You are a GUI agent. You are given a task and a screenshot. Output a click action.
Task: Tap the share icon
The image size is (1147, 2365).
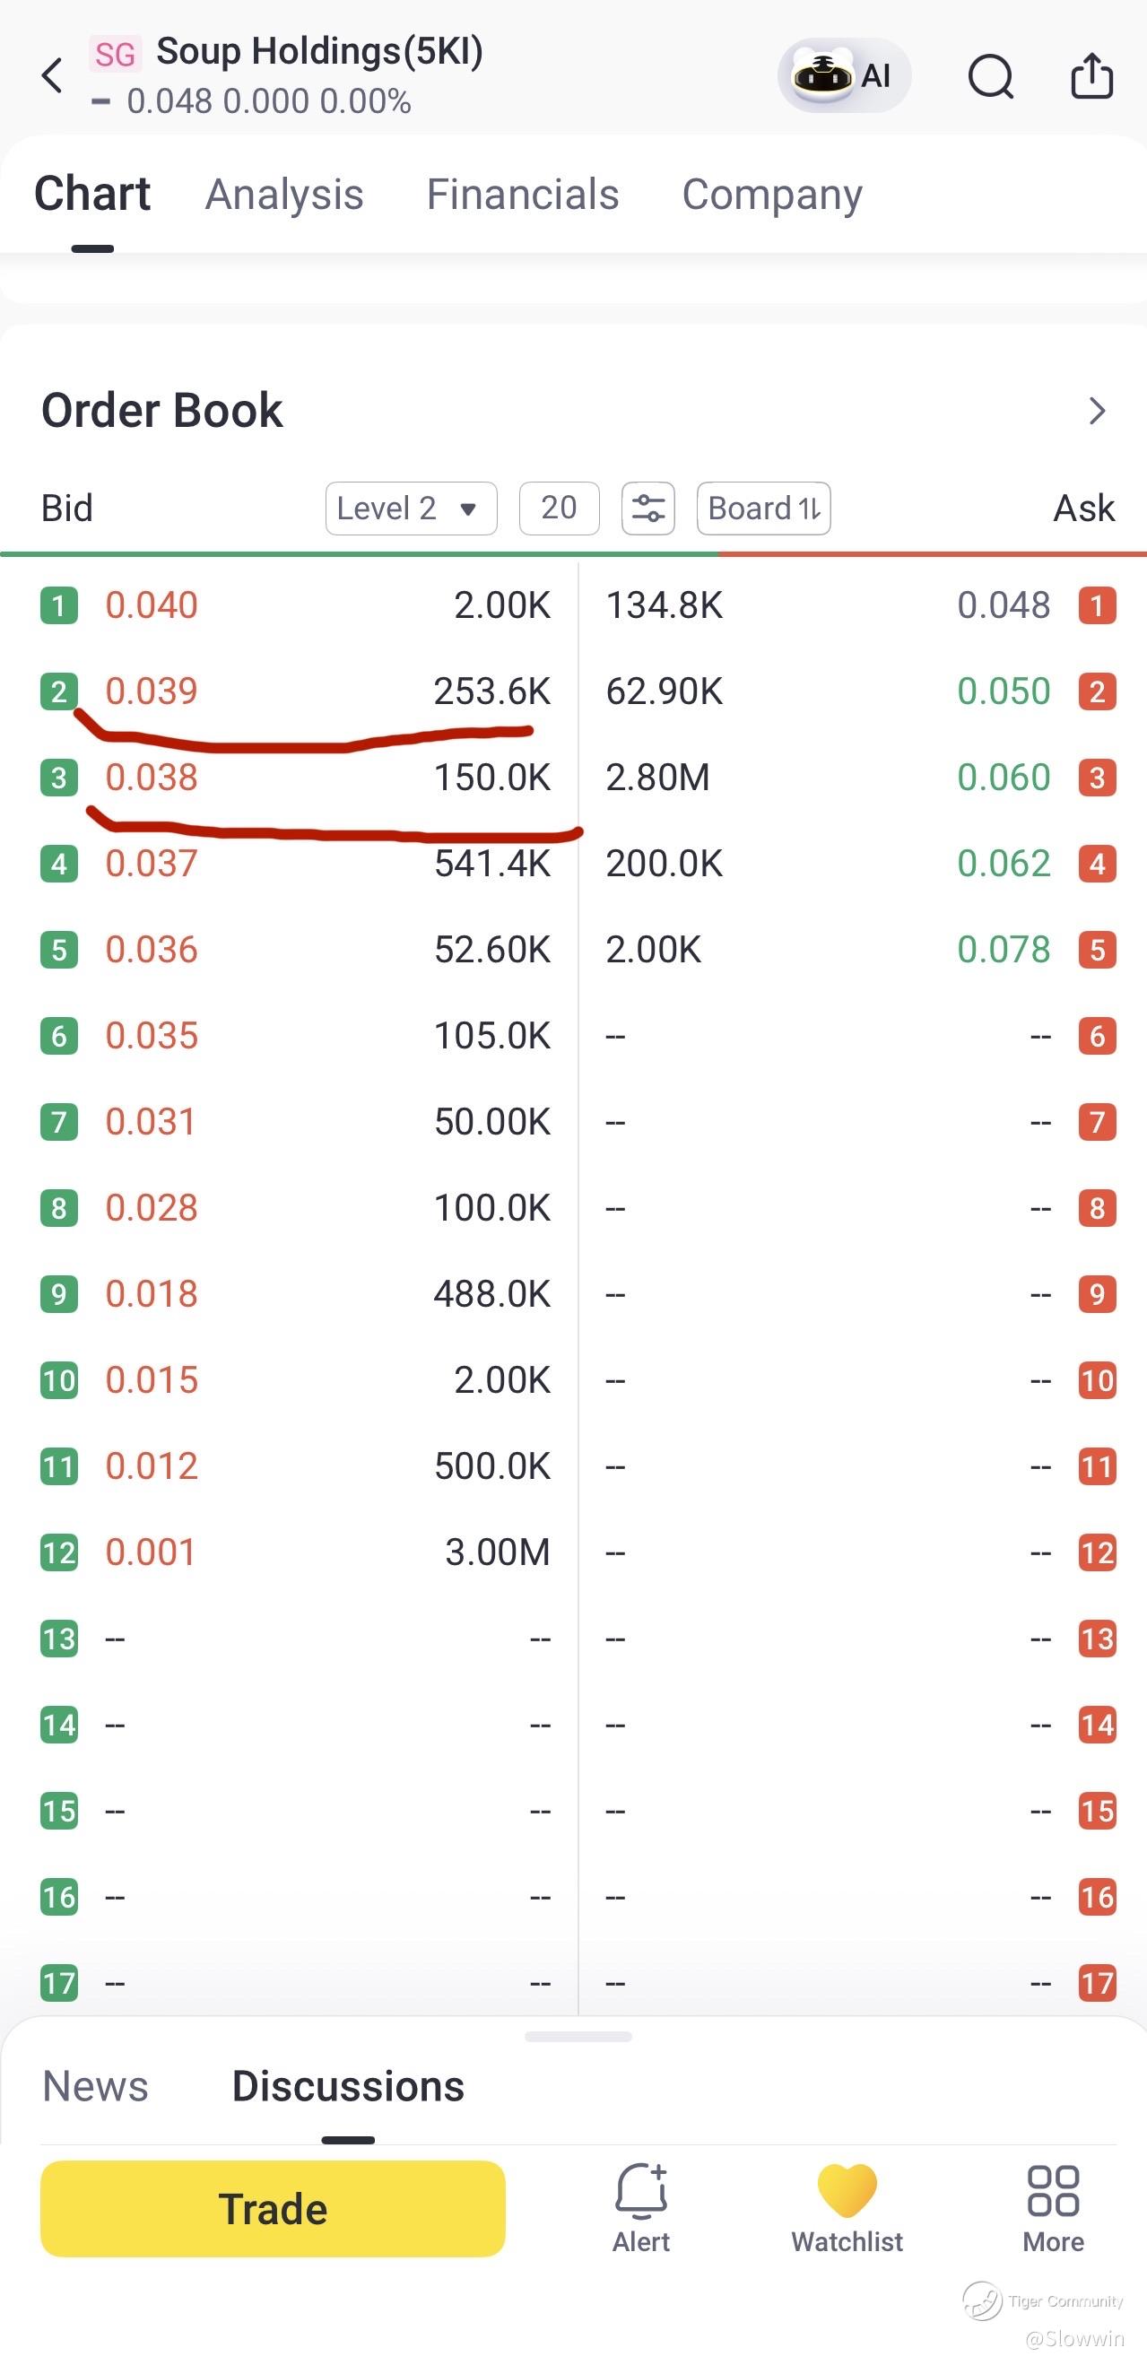point(1092,74)
